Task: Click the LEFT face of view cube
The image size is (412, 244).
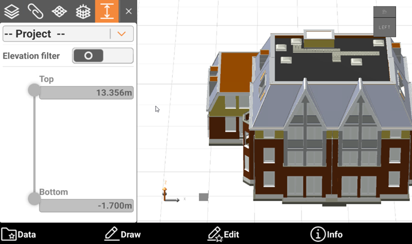Action: 384,28
